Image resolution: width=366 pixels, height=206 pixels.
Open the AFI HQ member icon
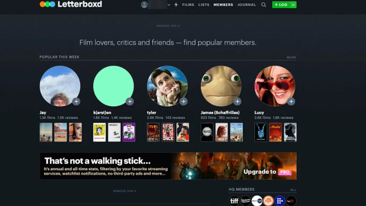pos(291,201)
